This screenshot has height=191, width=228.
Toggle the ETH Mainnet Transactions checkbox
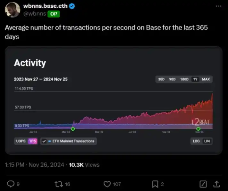(x=44, y=141)
